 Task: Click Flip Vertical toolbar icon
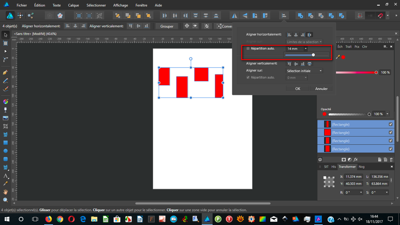coord(245,15)
